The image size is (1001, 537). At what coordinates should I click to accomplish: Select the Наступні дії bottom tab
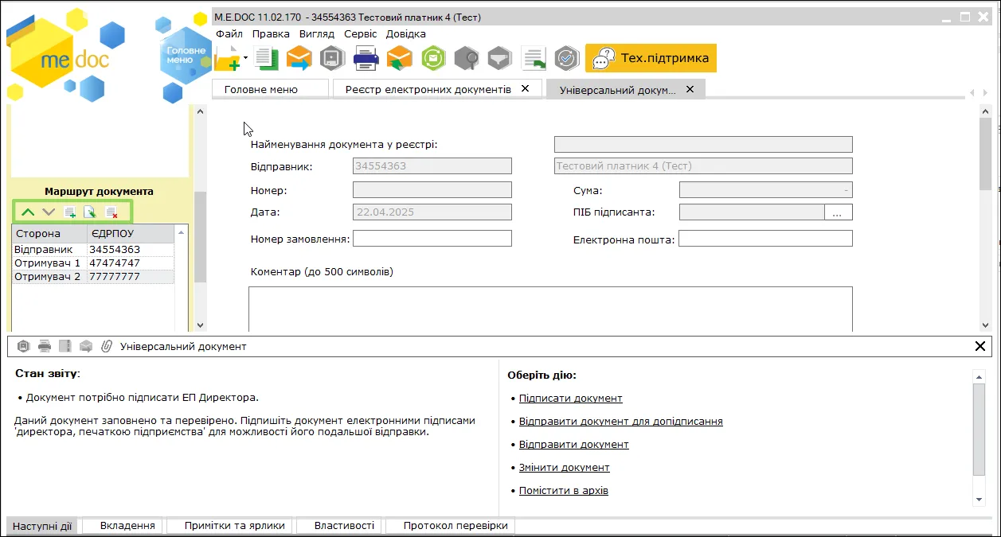point(42,526)
